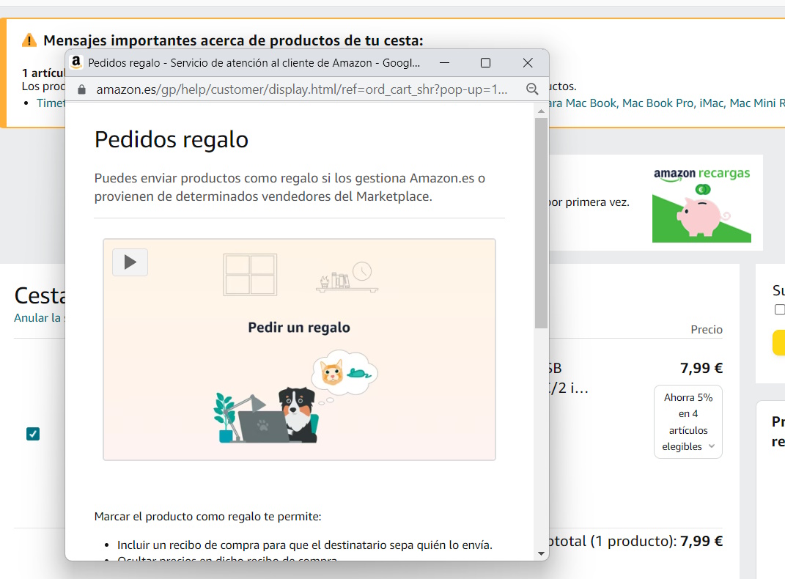Click the 'Precio' column header

tap(707, 329)
